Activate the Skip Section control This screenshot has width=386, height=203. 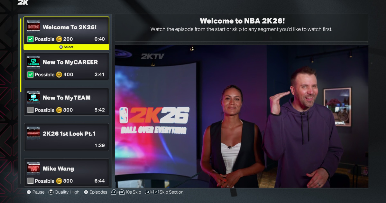(x=164, y=192)
